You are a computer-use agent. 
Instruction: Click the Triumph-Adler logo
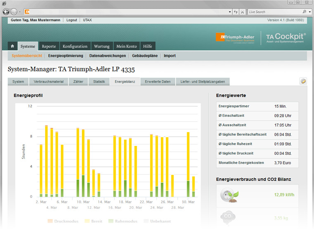point(235,38)
